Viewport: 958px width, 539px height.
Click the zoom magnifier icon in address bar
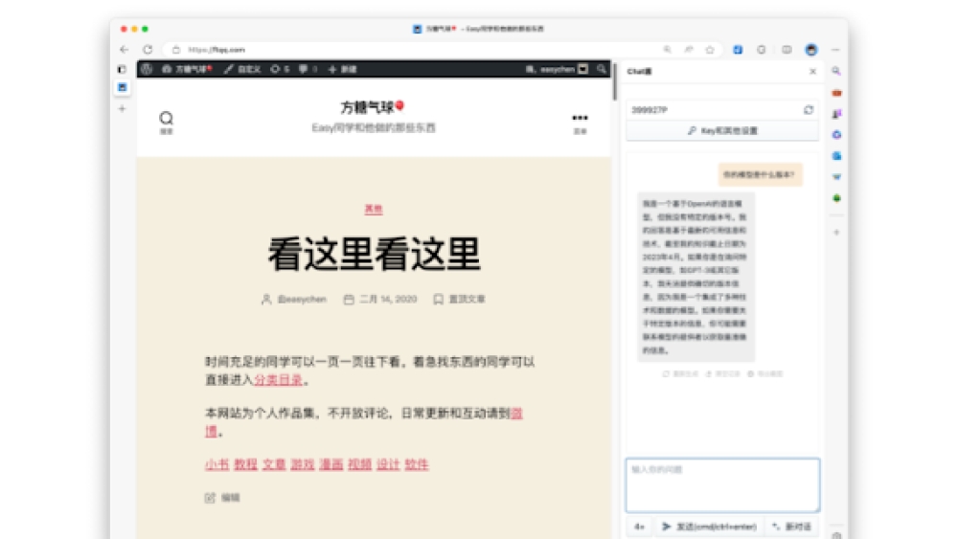point(667,50)
